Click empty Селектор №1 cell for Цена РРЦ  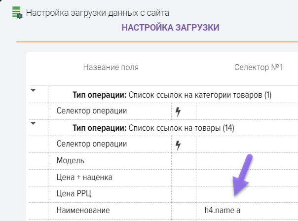click(247, 194)
